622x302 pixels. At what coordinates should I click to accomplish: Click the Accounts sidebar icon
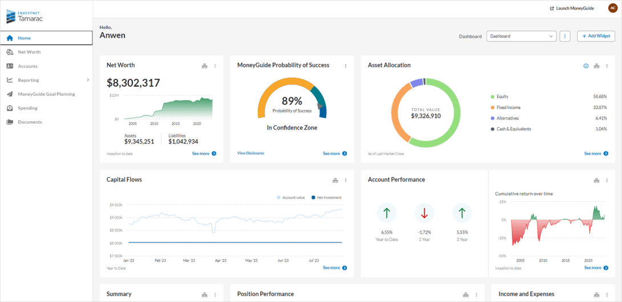10,66
